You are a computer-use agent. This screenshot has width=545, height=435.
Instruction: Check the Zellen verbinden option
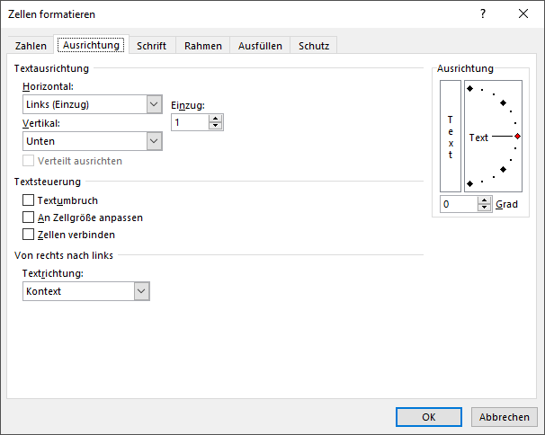(x=29, y=235)
